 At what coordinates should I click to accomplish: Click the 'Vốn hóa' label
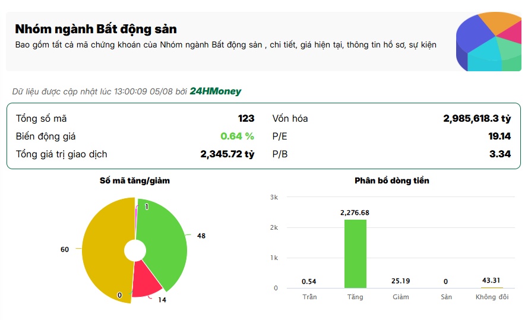pos(290,119)
